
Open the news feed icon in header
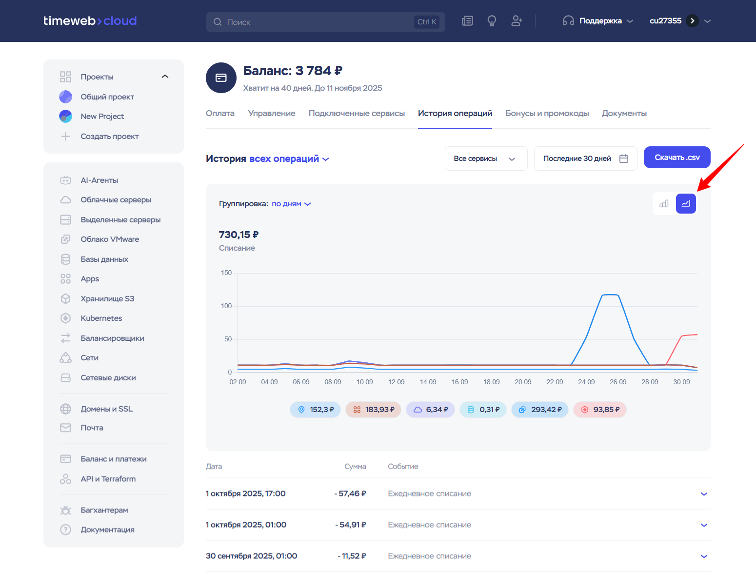click(467, 21)
